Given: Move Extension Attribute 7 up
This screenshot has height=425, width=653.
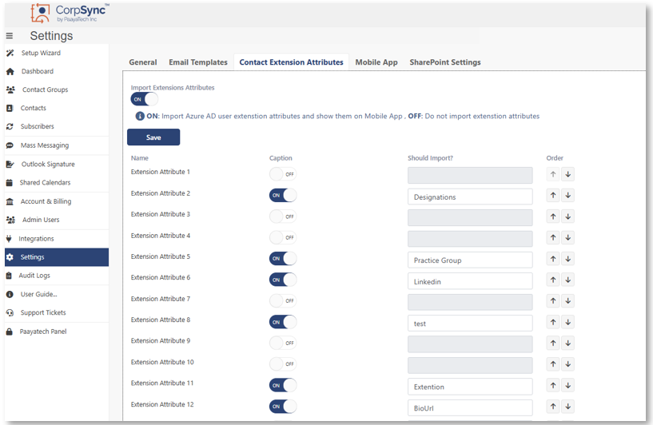Looking at the screenshot, I should (x=553, y=301).
